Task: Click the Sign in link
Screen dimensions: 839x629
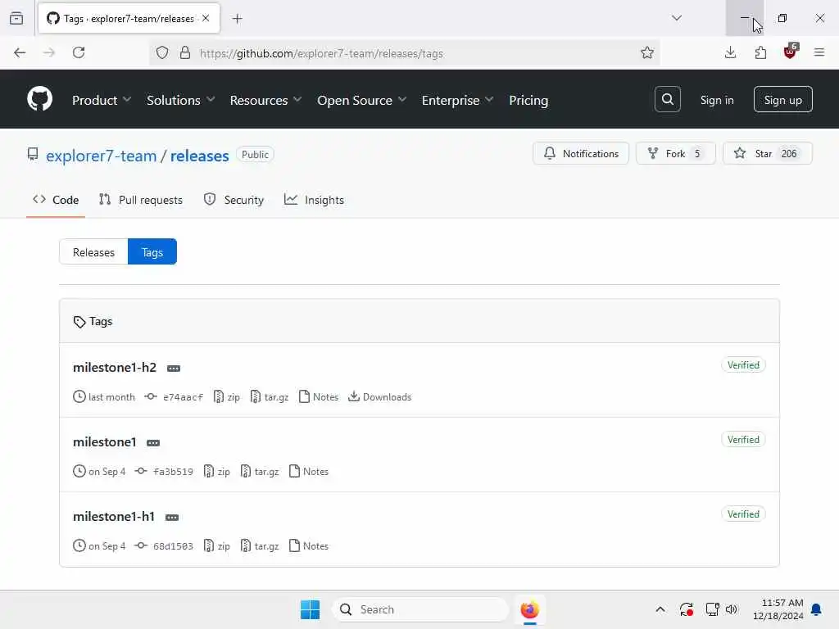Action: click(x=716, y=100)
